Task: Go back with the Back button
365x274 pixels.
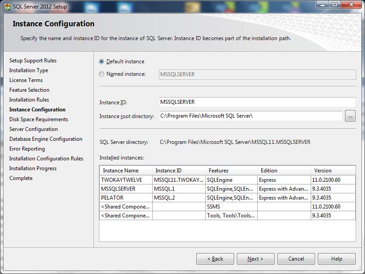Action: pos(215,259)
